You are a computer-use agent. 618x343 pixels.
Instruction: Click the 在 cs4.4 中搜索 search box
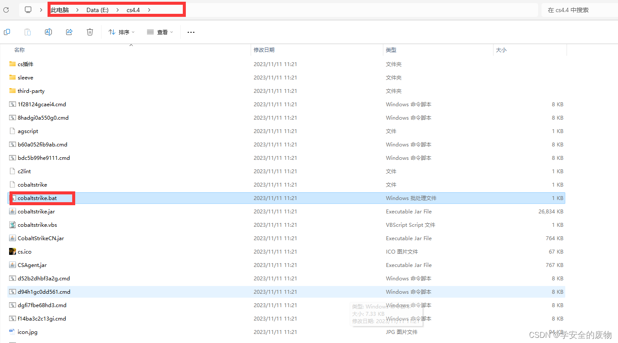[579, 10]
